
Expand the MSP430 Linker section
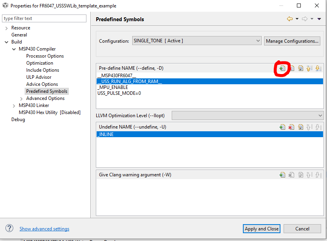pyautogui.click(x=14, y=105)
